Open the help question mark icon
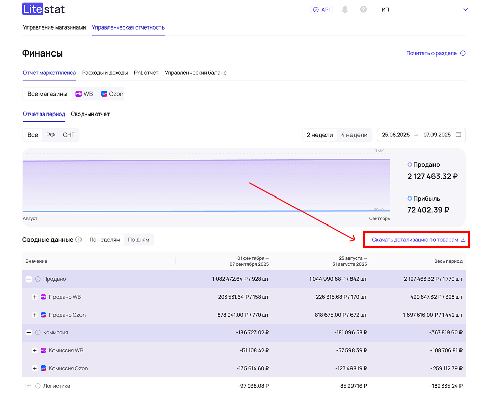This screenshot has width=487, height=394. [x=363, y=9]
